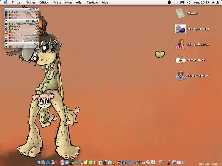This screenshot has height=166, width=222.
Task: Click the clock showing ven. 15:14
Action: point(201,2)
